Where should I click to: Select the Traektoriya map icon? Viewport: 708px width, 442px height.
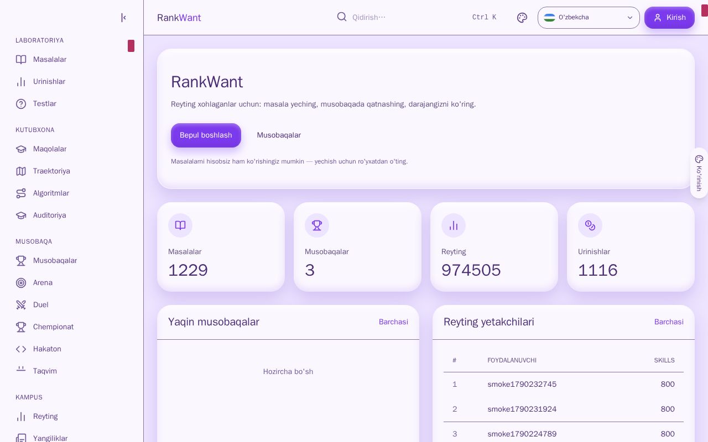click(21, 171)
